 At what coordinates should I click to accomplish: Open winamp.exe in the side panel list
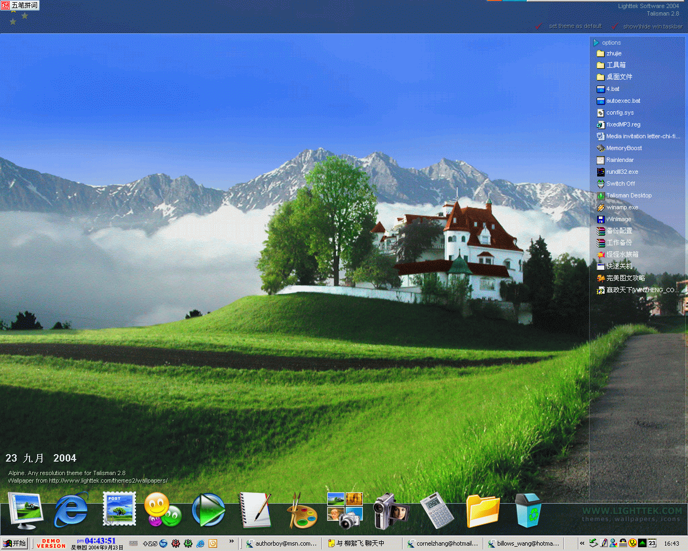[x=622, y=207]
